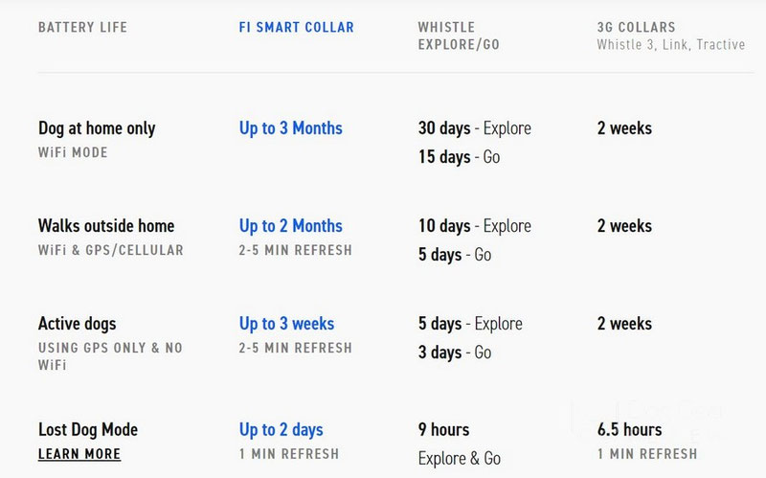Click the '10 days - Explore' entry

(x=474, y=226)
